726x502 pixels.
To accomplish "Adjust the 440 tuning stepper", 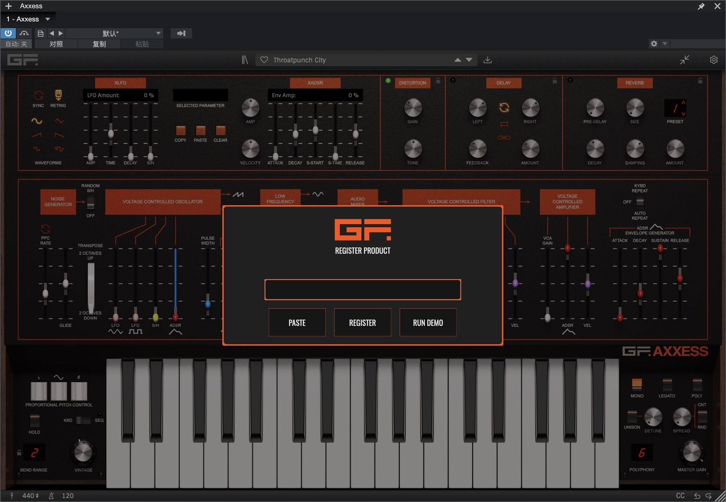I will (x=37, y=496).
